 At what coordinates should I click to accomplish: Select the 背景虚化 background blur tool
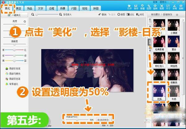click(12, 84)
